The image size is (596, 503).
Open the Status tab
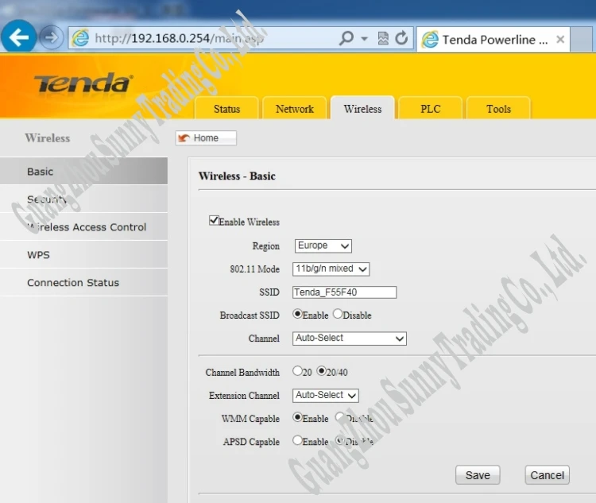[x=226, y=109]
